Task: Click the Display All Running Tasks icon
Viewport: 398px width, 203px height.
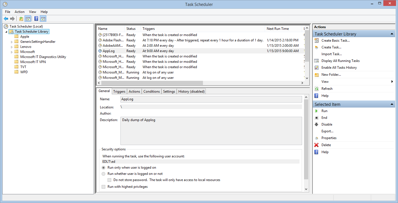Action: 316,61
